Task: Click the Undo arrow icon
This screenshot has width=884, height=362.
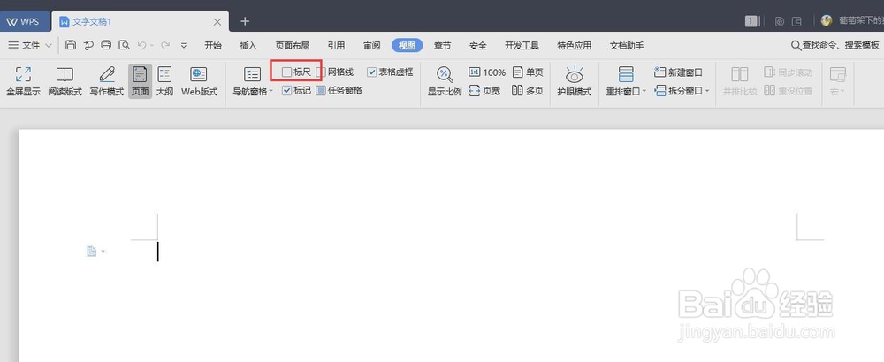Action: click(142, 46)
